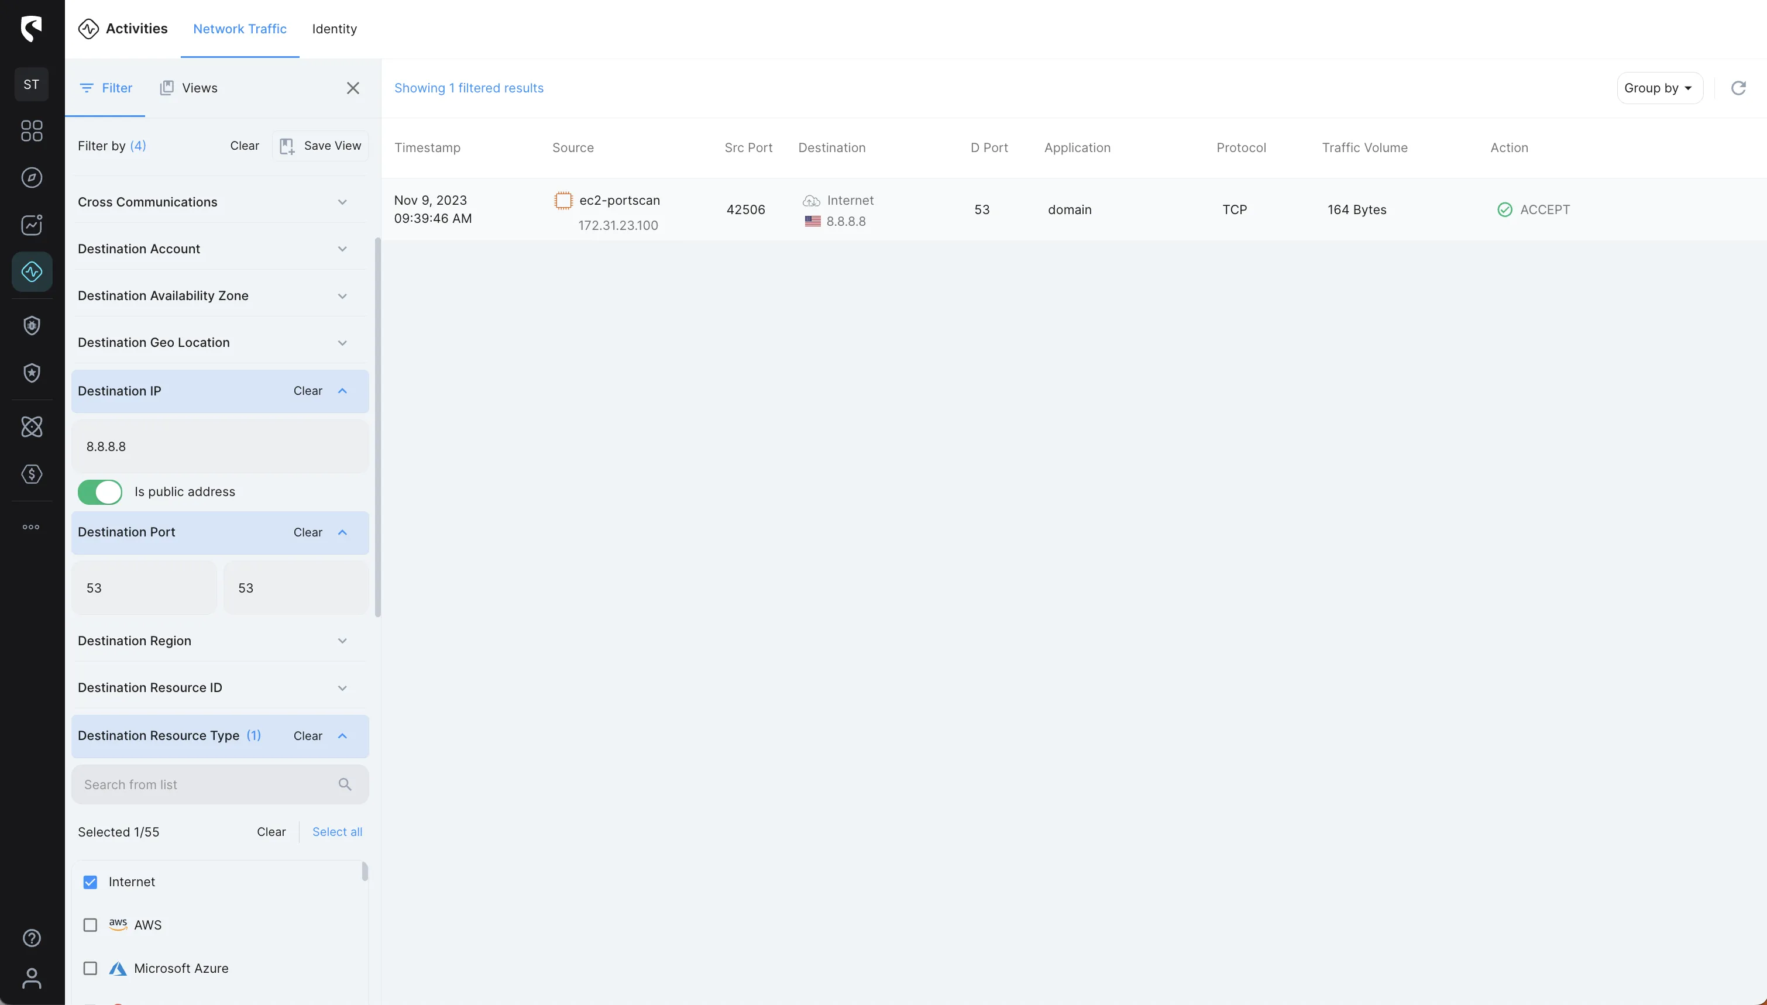1767x1005 pixels.
Task: Open the compass explore icon in sidebar
Action: [x=31, y=177]
